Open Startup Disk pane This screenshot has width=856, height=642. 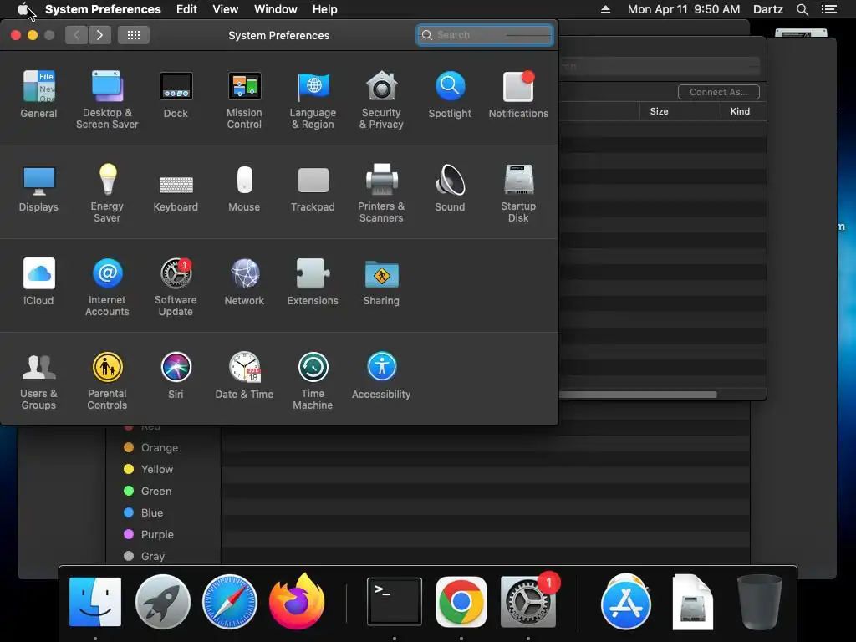tap(518, 193)
